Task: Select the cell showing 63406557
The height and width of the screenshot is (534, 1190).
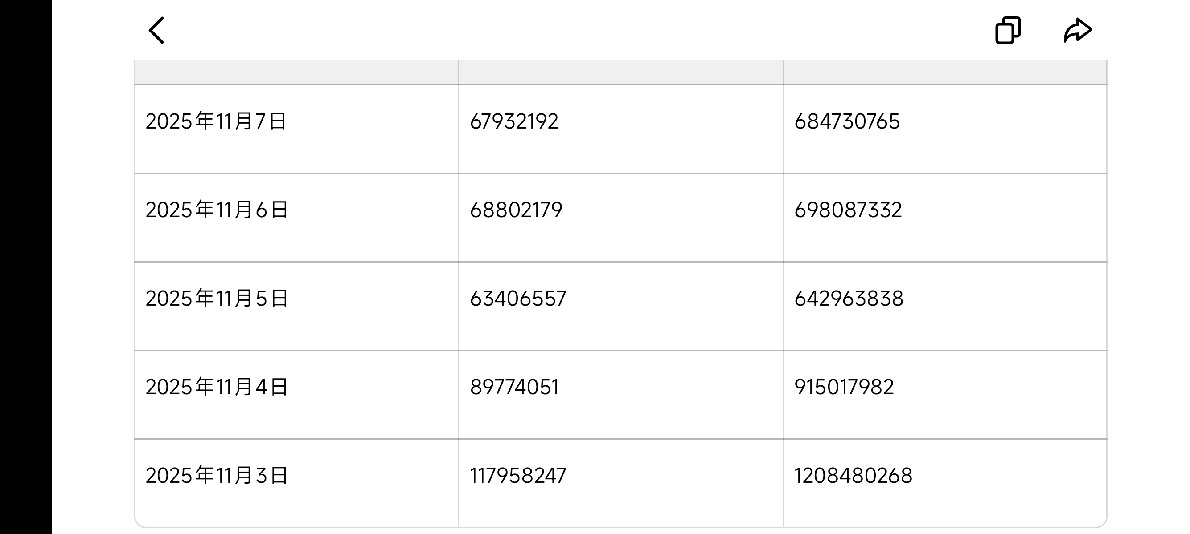Action: coord(518,299)
